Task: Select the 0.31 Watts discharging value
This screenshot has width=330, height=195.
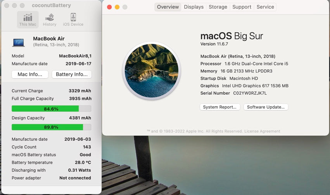Action: pos(79,170)
